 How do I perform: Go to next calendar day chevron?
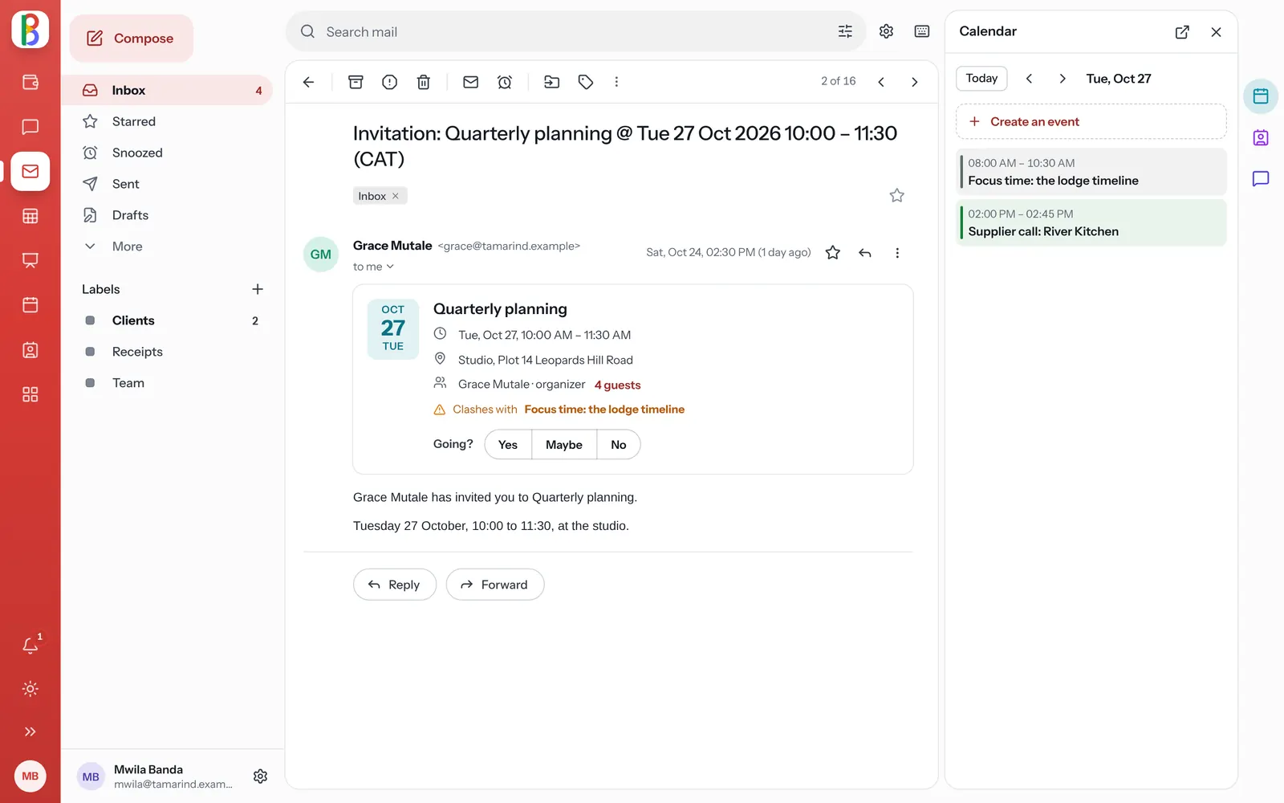(1063, 79)
